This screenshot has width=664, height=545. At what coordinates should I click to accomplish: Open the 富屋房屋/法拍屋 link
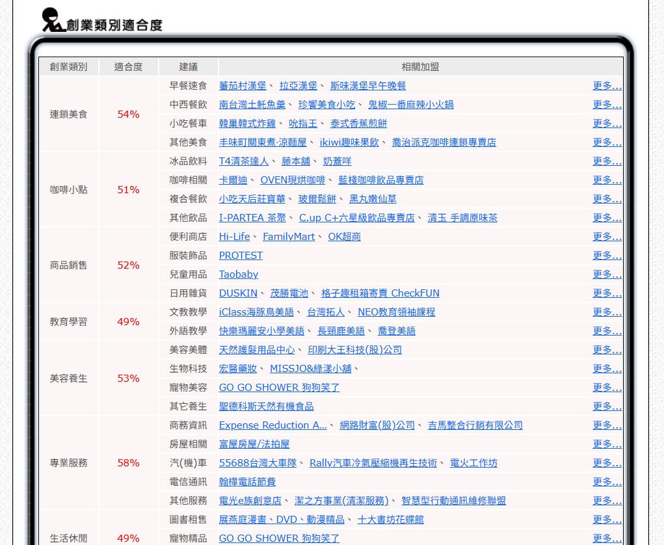tap(254, 444)
